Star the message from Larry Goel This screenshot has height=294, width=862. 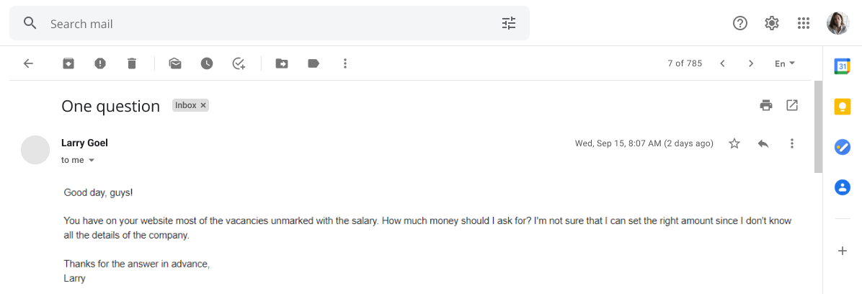tap(734, 143)
